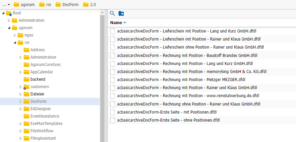Image resolution: width=296 pixels, height=142 pixels.
Task: Collapse the agorum tree node
Action: [9, 28]
